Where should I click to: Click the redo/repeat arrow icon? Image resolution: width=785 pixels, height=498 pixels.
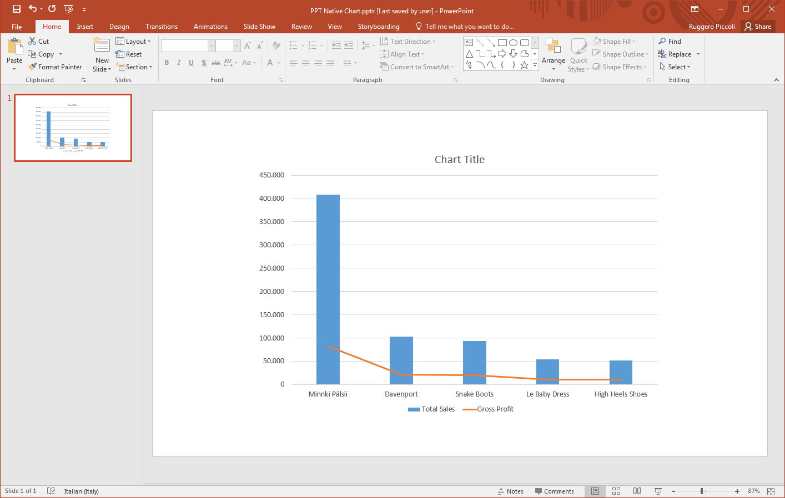(x=52, y=9)
